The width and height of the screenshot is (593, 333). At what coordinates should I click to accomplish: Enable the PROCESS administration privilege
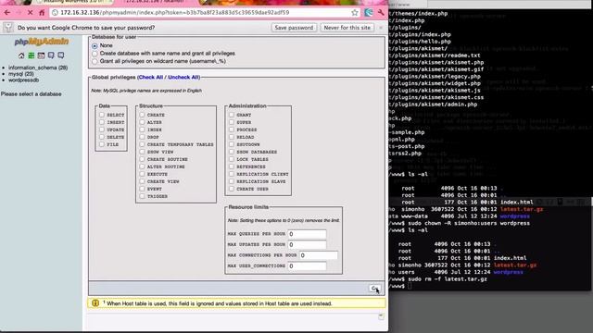tap(232, 129)
